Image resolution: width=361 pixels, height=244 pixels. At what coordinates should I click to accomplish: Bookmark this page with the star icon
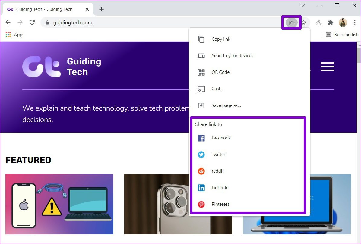[304, 23]
